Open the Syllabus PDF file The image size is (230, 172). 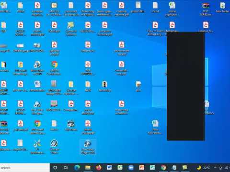coord(206,27)
